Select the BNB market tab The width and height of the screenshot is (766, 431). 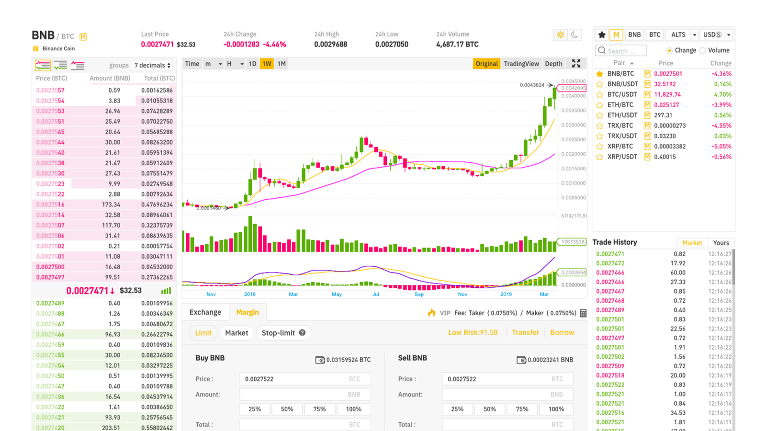click(634, 34)
